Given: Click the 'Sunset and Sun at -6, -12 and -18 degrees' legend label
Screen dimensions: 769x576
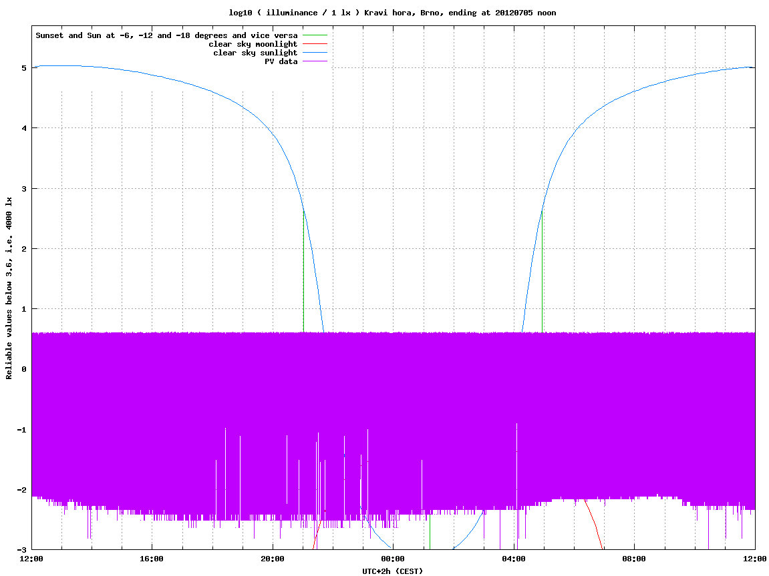Looking at the screenshot, I should coord(167,35).
